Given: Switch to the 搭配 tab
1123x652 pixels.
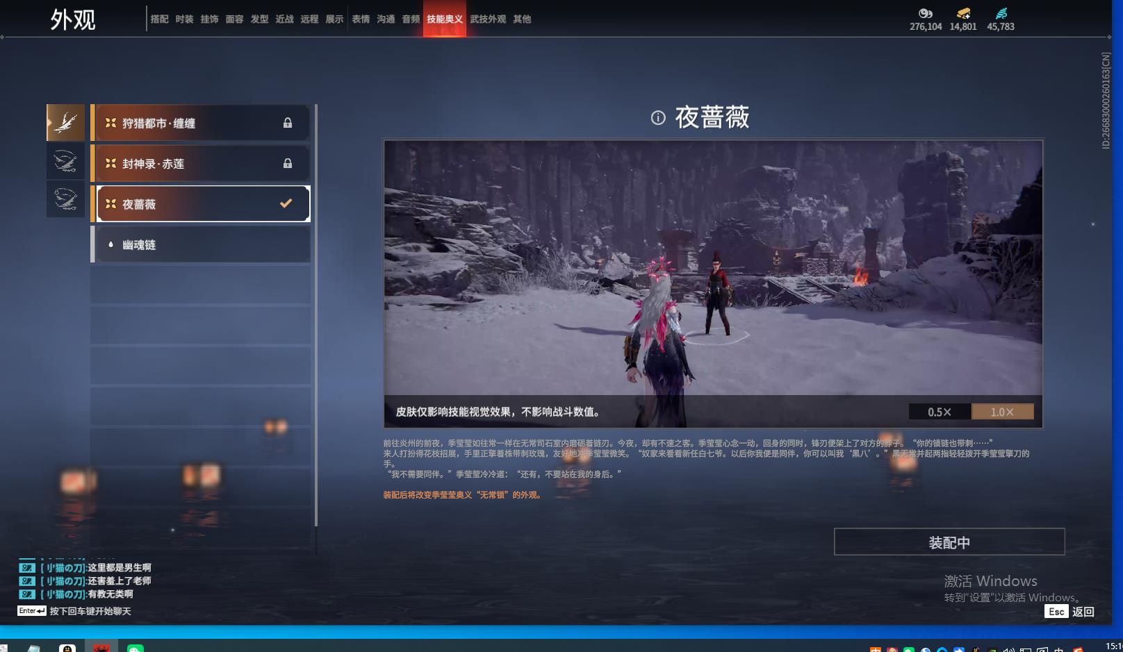Looking at the screenshot, I should click(x=160, y=19).
